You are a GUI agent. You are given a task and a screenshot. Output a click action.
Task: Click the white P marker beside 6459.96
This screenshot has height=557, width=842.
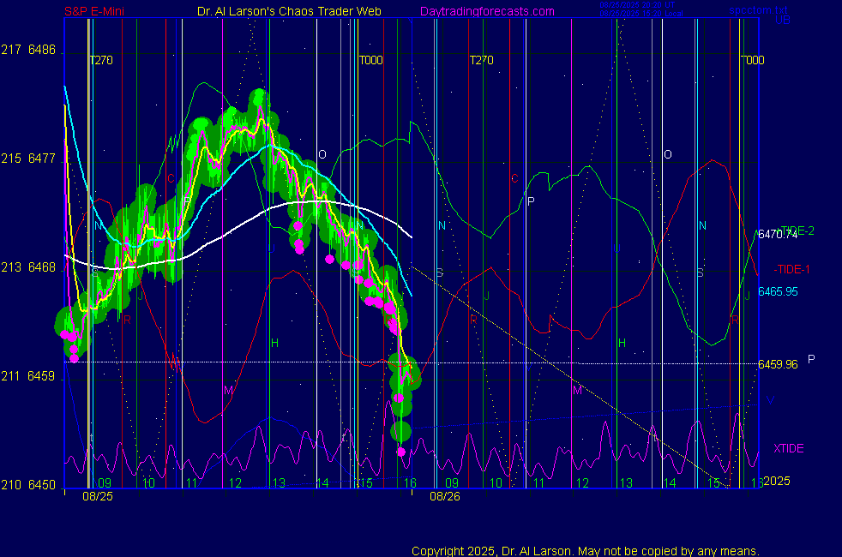(811, 359)
